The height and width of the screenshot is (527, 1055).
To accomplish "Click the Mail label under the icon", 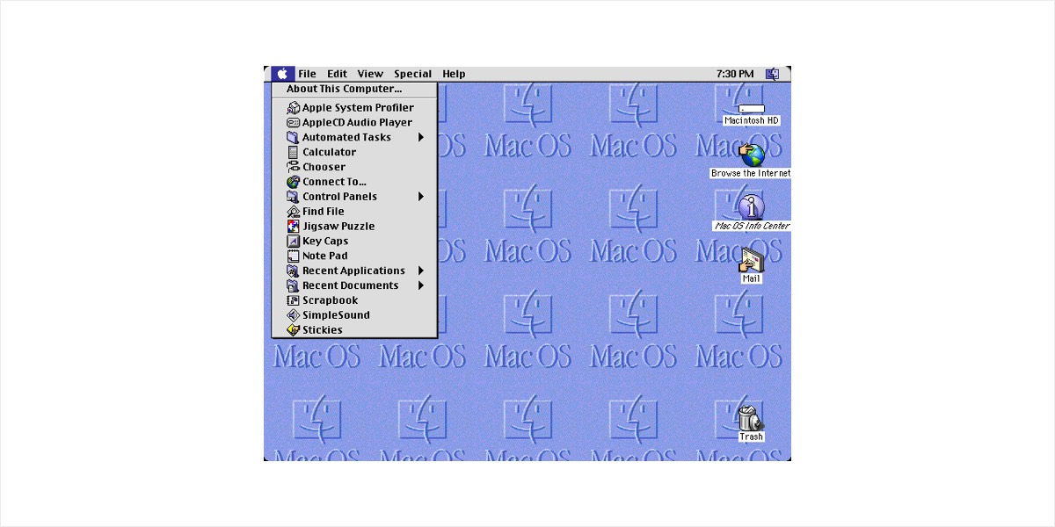I will coord(752,279).
